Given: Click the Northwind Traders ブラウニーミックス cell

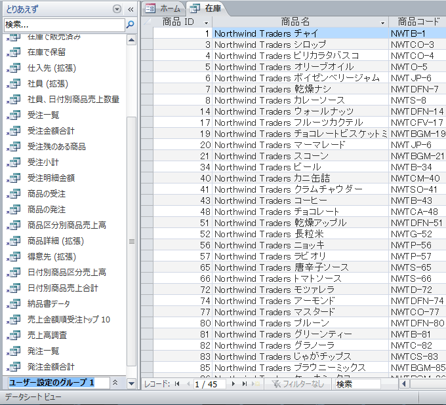Looking at the screenshot, I should [x=300, y=368].
